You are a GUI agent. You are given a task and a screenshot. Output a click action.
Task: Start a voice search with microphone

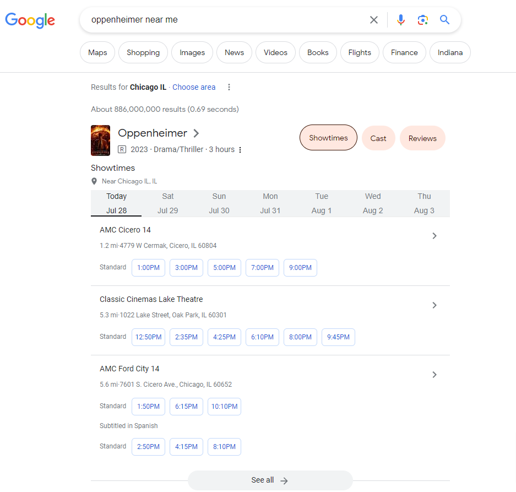click(x=401, y=20)
